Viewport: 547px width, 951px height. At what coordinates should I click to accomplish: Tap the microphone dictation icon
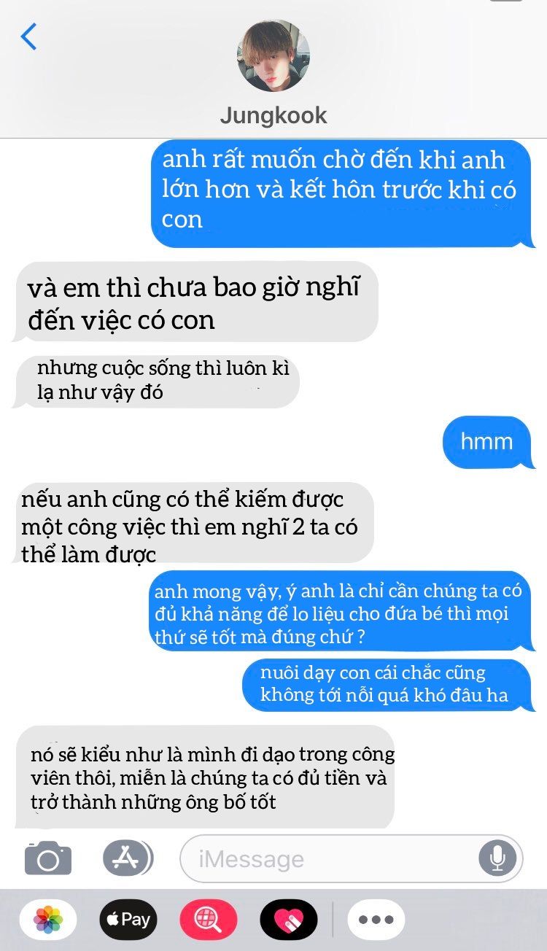click(x=497, y=858)
